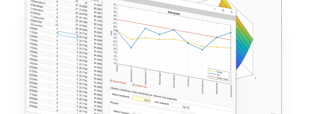The width and height of the screenshot is (310, 114).
Task: Toggle the Mostra Voto checkbox
Action: pos(134,85)
